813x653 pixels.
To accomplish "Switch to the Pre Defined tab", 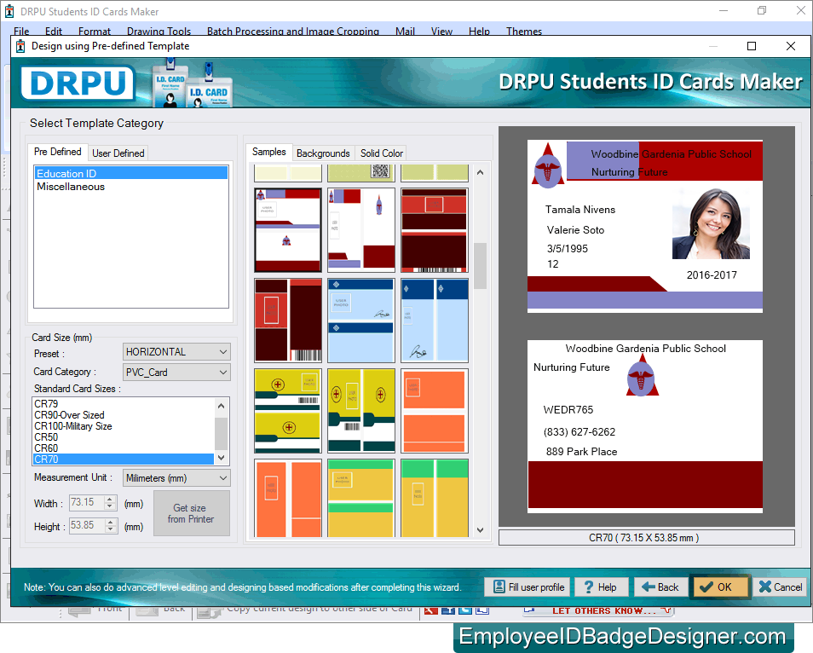I will pos(58,152).
